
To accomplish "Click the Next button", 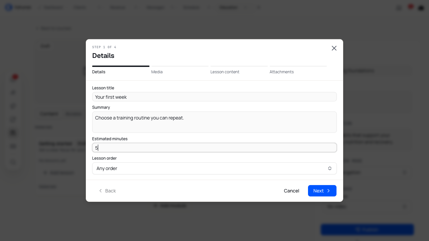I will coord(322,191).
